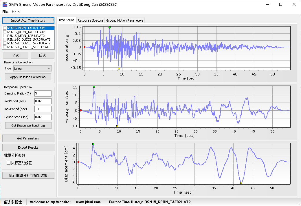Image resolution: width=301 pixels, height=206 pixels.
Task: Enable the 执行基线修正 checkbox
Action: 8,162
